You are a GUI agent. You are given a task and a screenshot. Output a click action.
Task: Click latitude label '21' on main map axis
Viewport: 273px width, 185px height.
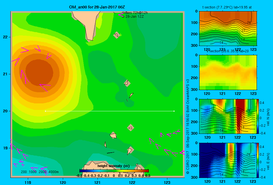pyautogui.click(x=5, y=74)
